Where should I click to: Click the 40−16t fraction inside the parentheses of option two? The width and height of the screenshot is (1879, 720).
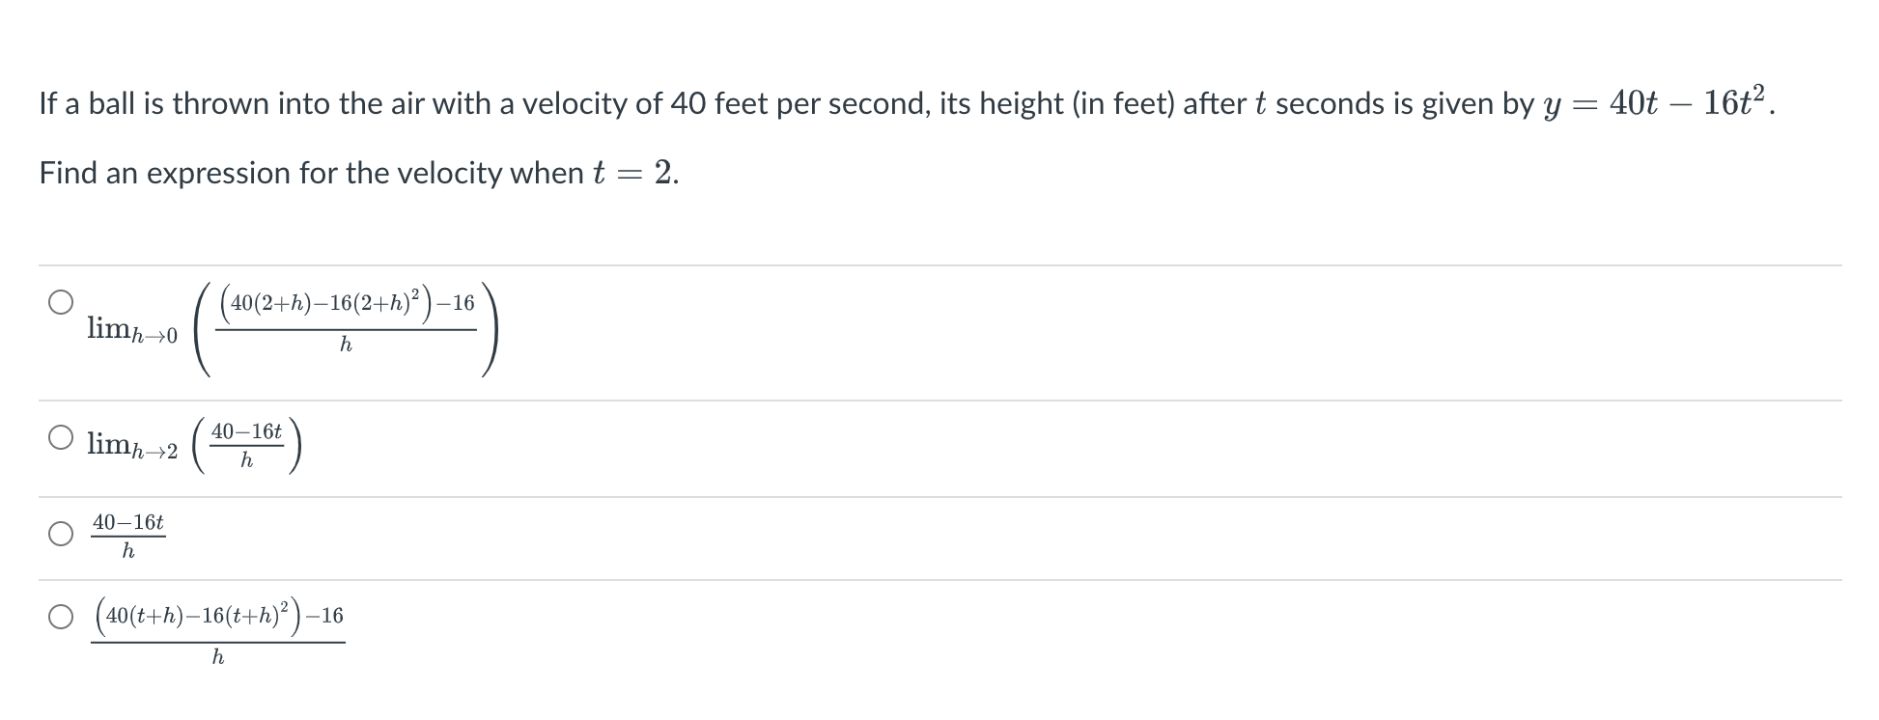pyautogui.click(x=247, y=445)
